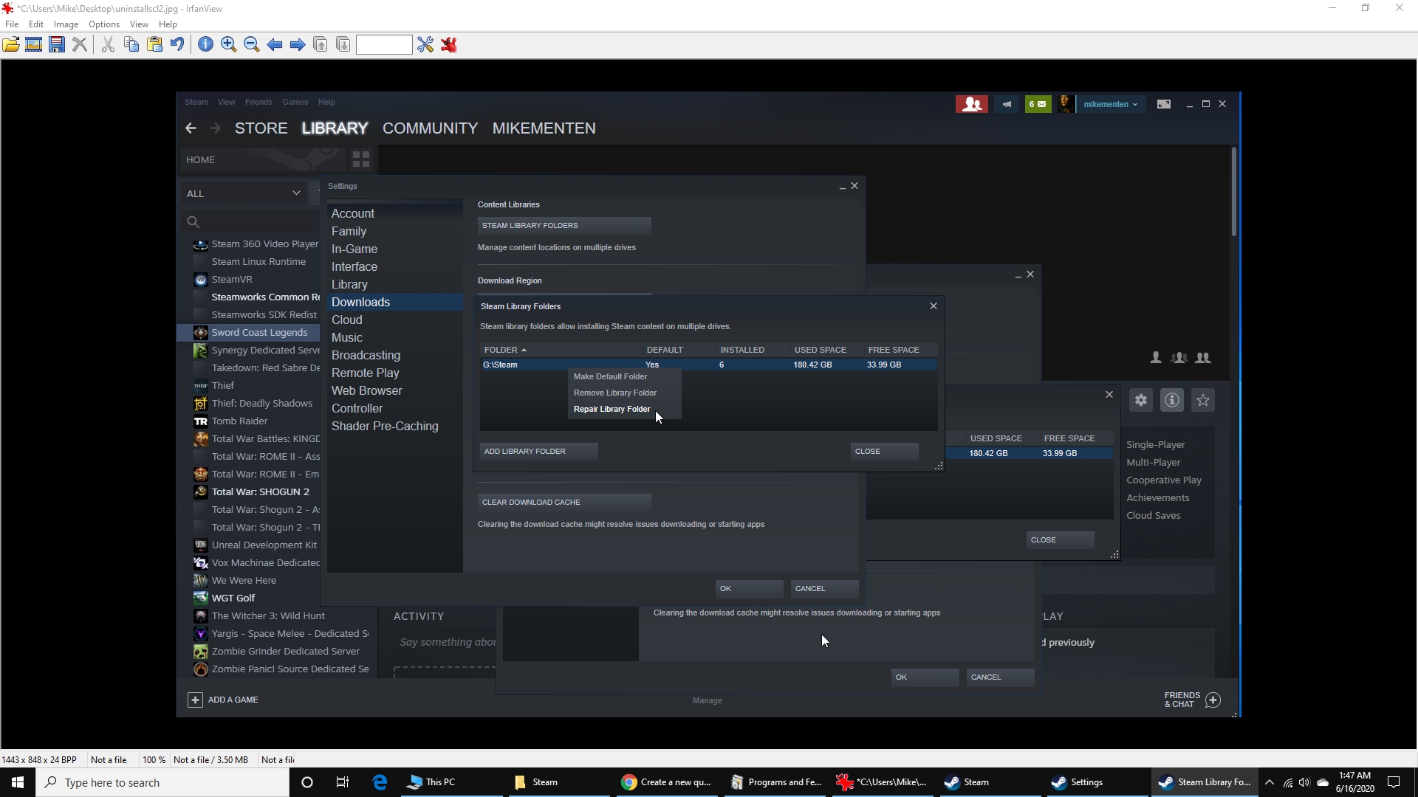
Task: Click ADD A GAME at bottom of Steam
Action: point(224,700)
